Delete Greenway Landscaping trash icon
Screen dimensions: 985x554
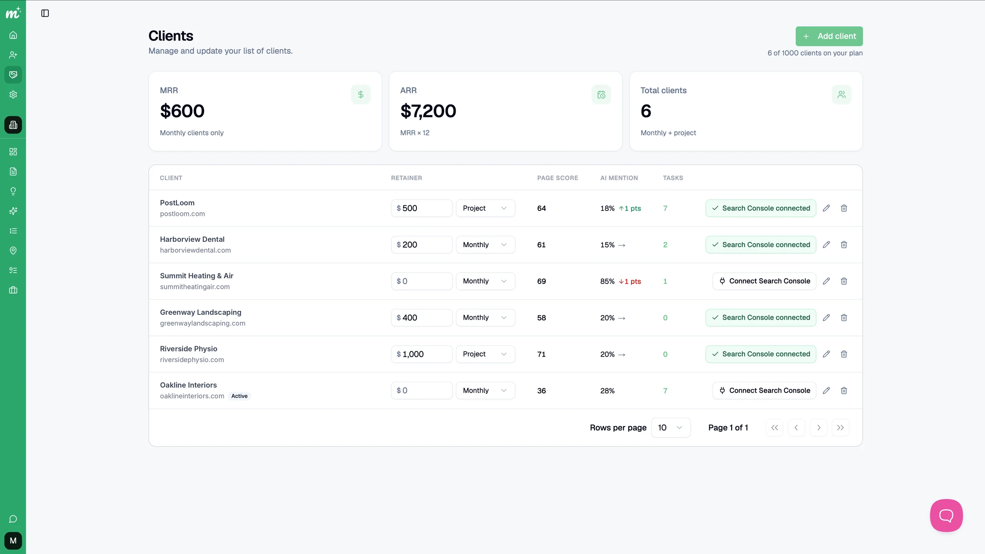(844, 318)
